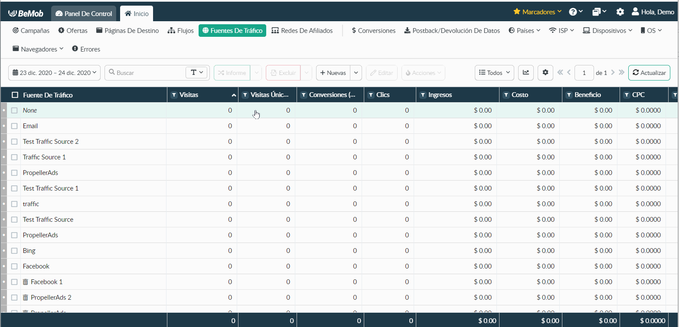Open Páginas De Destino section
The image size is (679, 327).
pyautogui.click(x=127, y=31)
